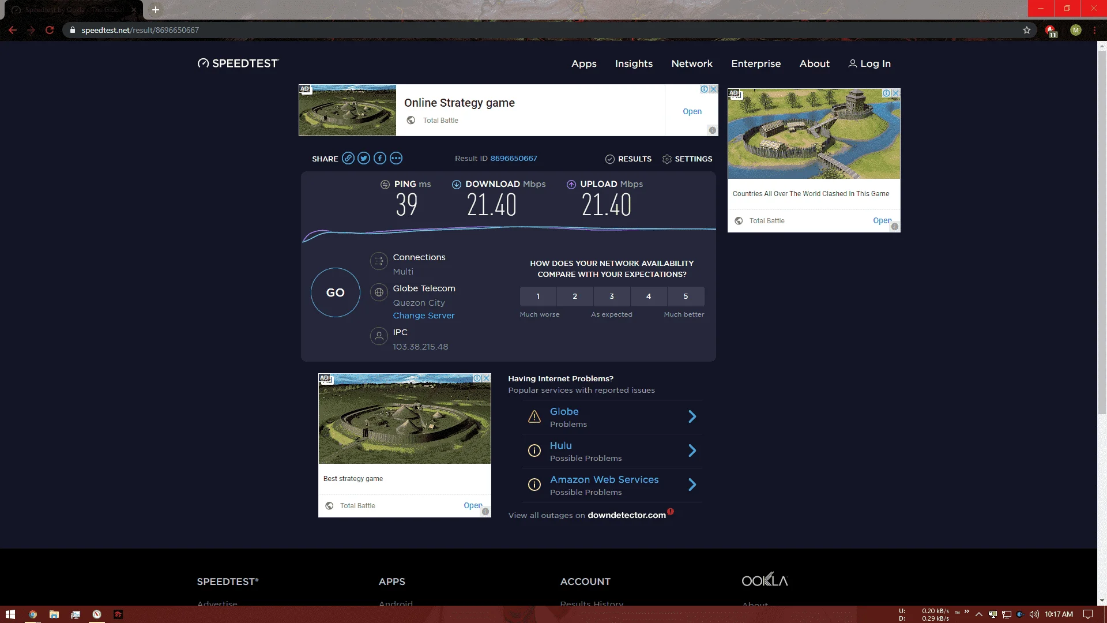Image resolution: width=1107 pixels, height=623 pixels.
Task: Open the downdetector.com link
Action: click(627, 515)
